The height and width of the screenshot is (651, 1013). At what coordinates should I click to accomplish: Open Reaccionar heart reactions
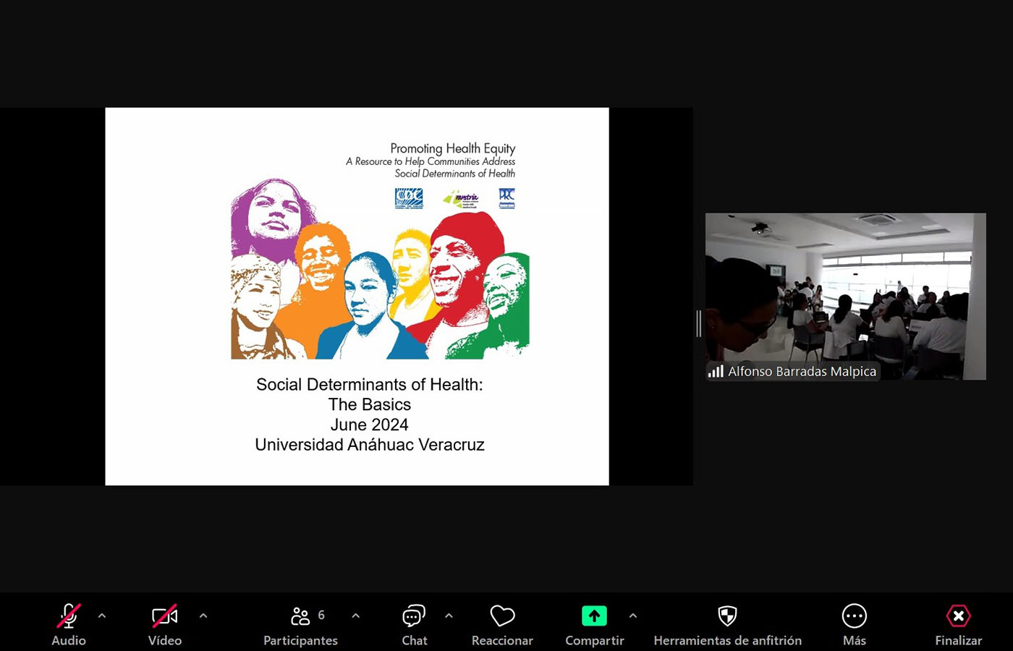coord(502,625)
